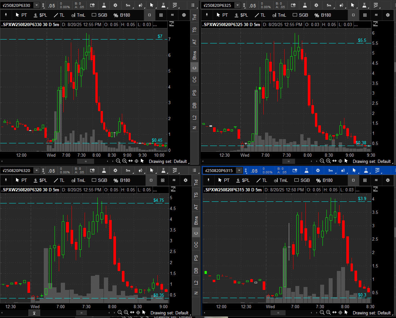Click zoom in magnifier under P6325 chart
This screenshot has width=396, height=318.
tap(328, 161)
